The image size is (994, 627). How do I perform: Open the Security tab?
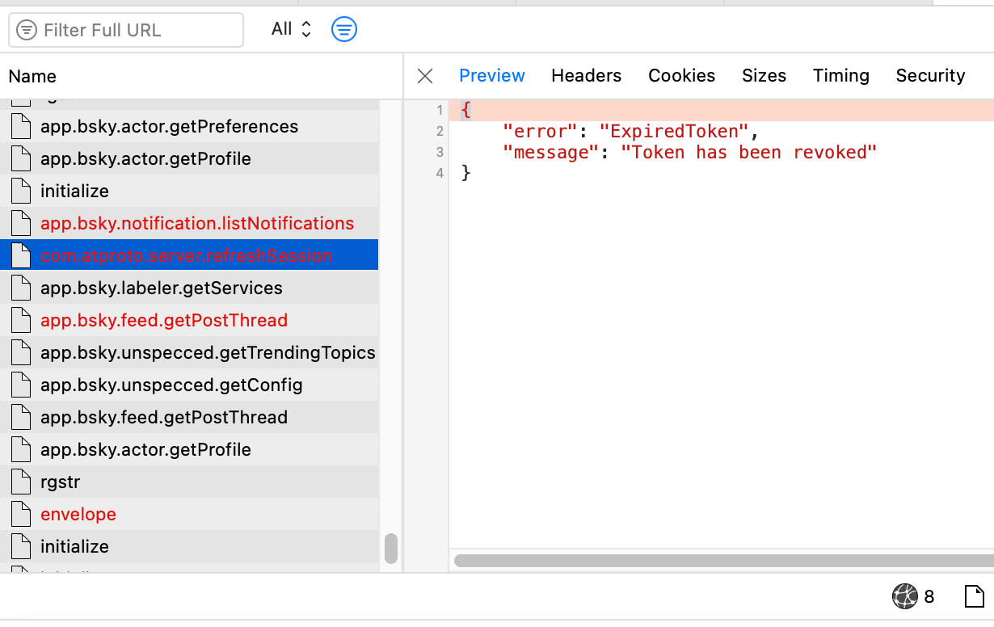pyautogui.click(x=930, y=76)
